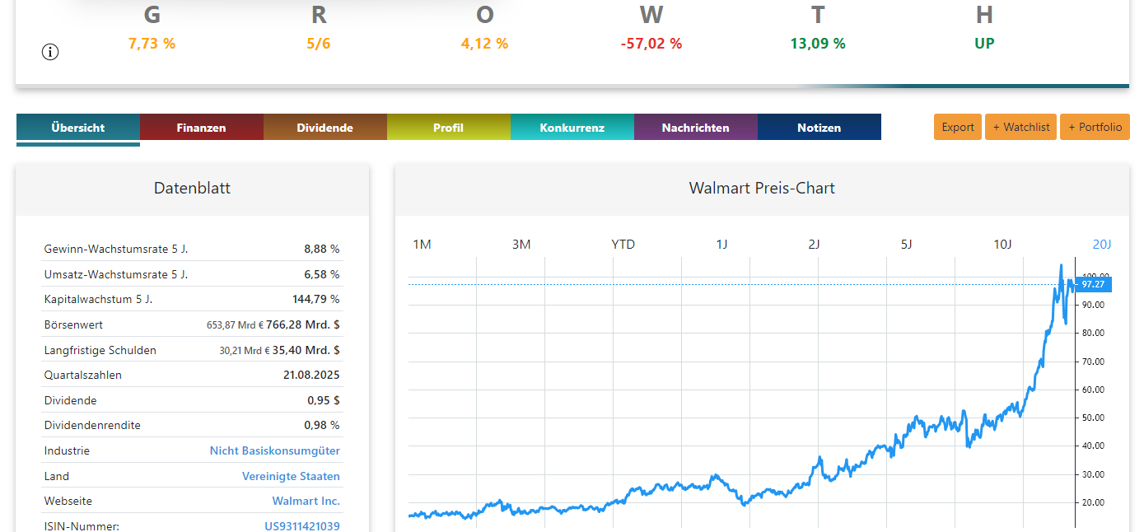Show the 10J chart range
The width and height of the screenshot is (1144, 532).
1002,245
